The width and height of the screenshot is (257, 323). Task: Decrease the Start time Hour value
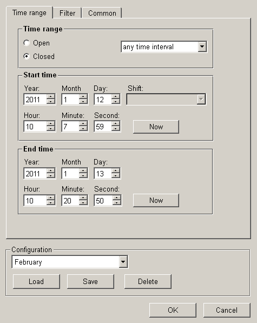click(x=51, y=129)
